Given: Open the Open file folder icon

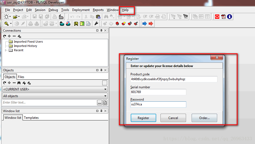Looking at the screenshot, I should 15,17.
